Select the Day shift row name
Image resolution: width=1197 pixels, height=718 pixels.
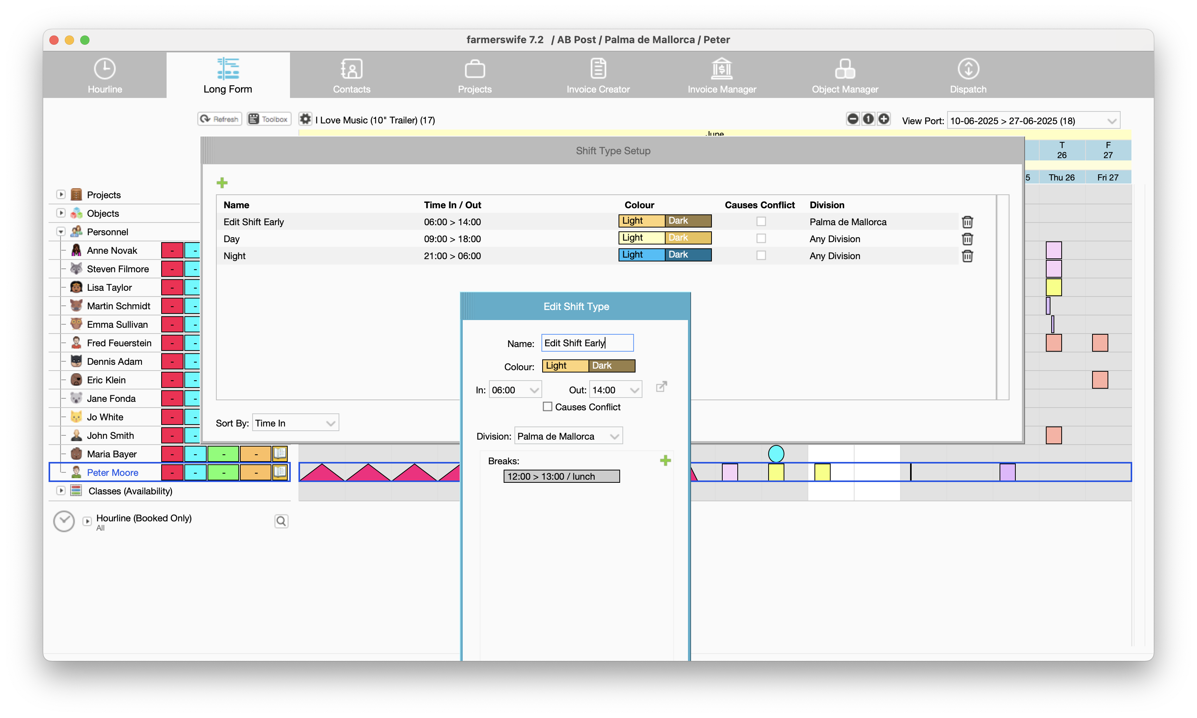(231, 239)
